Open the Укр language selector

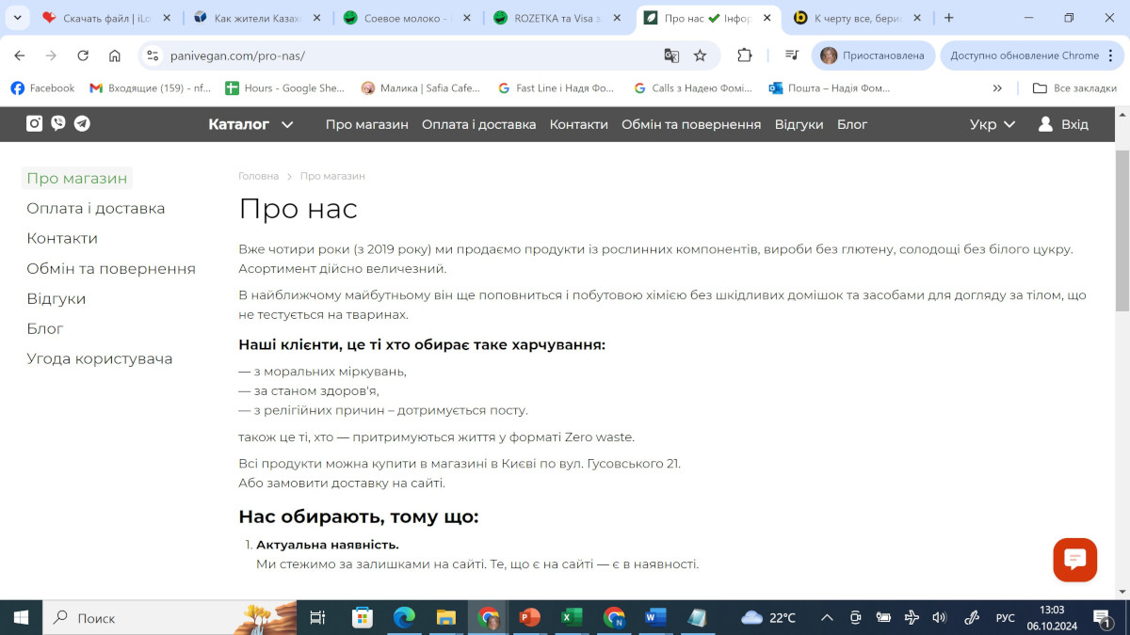point(993,124)
